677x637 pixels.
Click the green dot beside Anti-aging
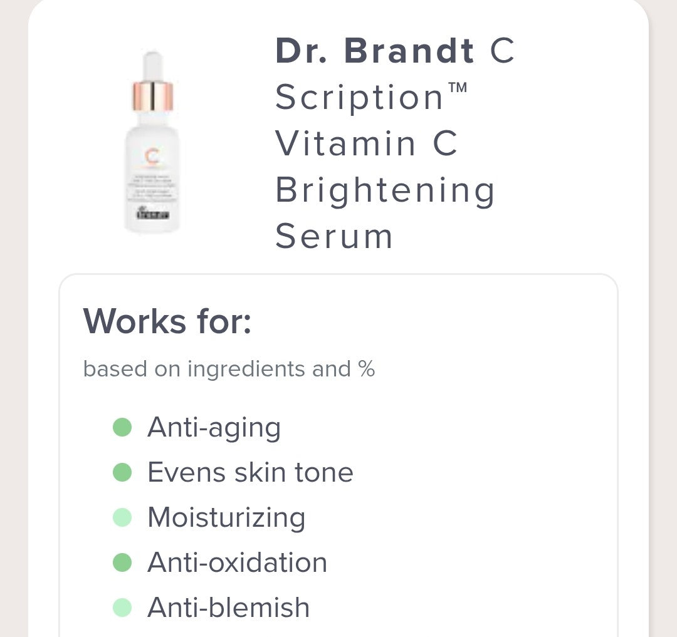[x=122, y=428]
